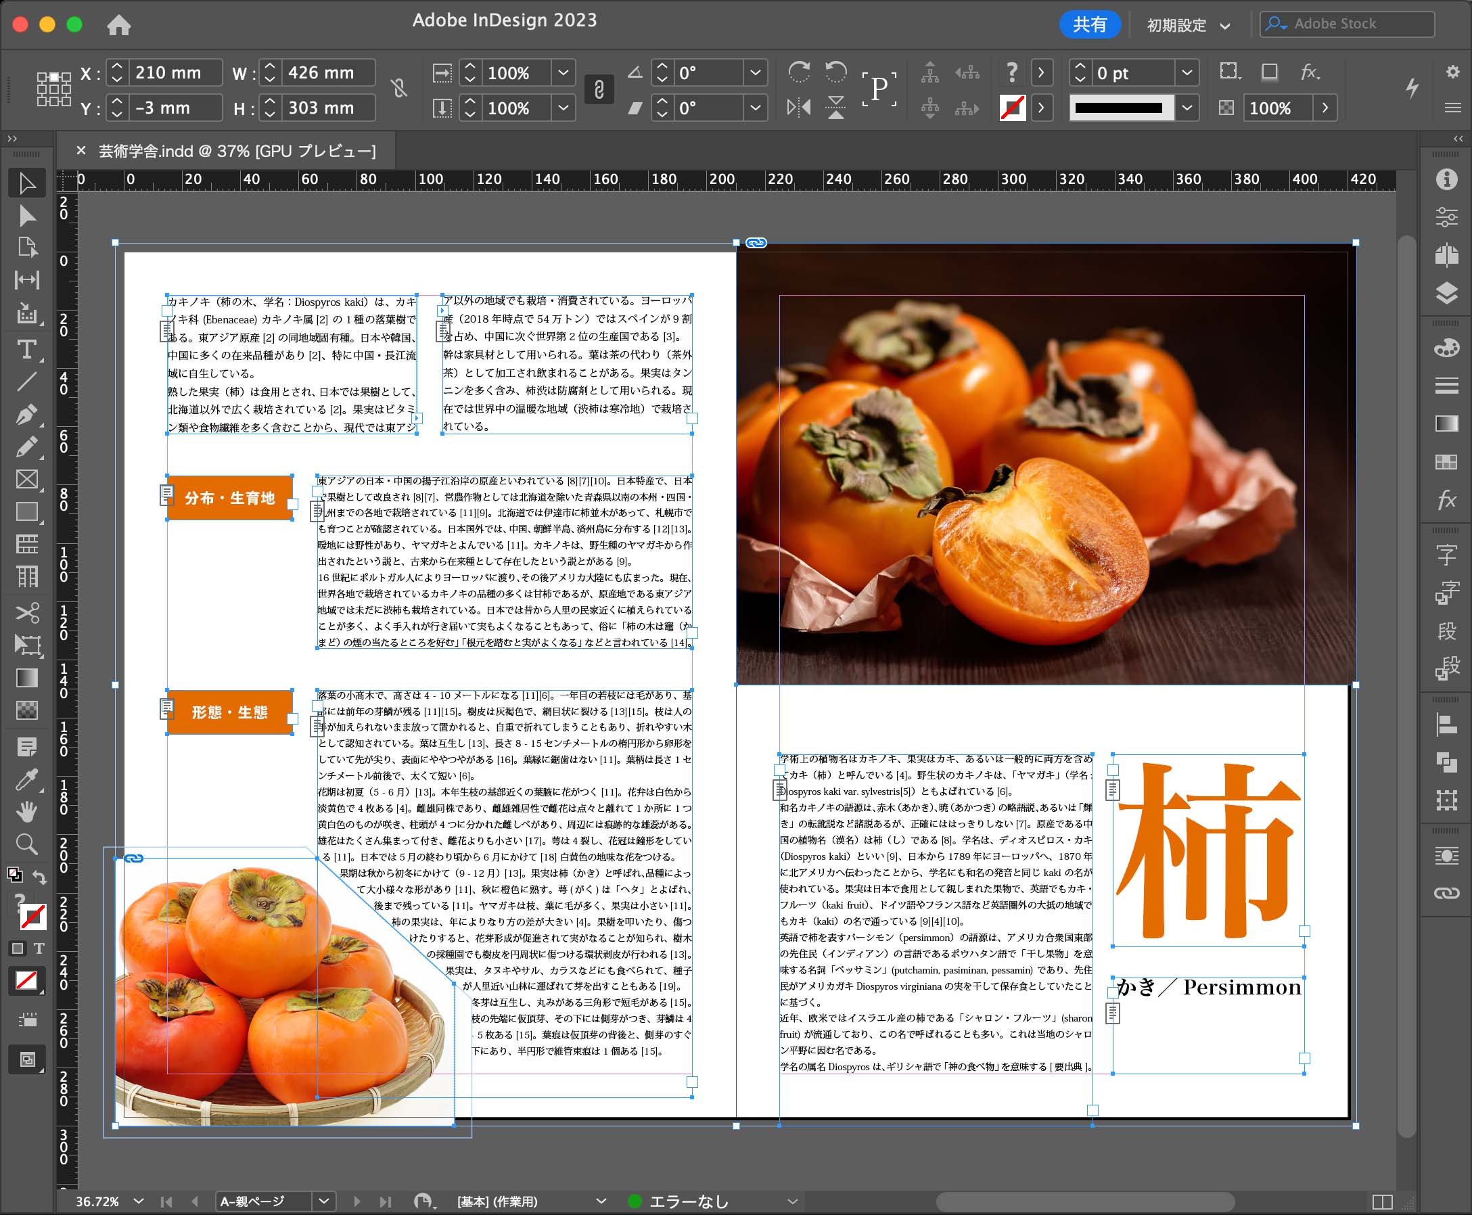Toggle constrain proportions for scaling link
1472x1215 pixels.
[x=599, y=89]
